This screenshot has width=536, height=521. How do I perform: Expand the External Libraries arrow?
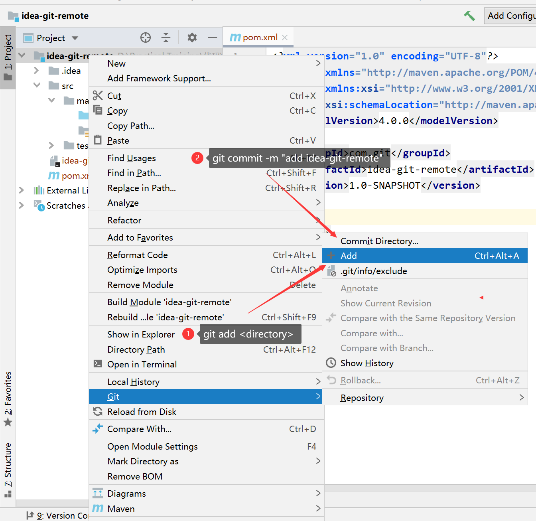click(22, 190)
